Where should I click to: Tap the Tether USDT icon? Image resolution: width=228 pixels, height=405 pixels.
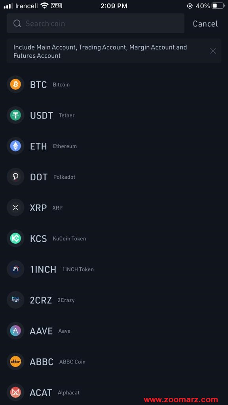pyautogui.click(x=15, y=115)
